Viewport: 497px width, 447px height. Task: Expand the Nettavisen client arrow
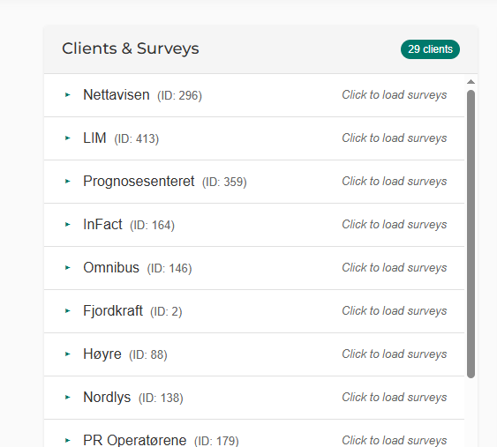tap(67, 94)
